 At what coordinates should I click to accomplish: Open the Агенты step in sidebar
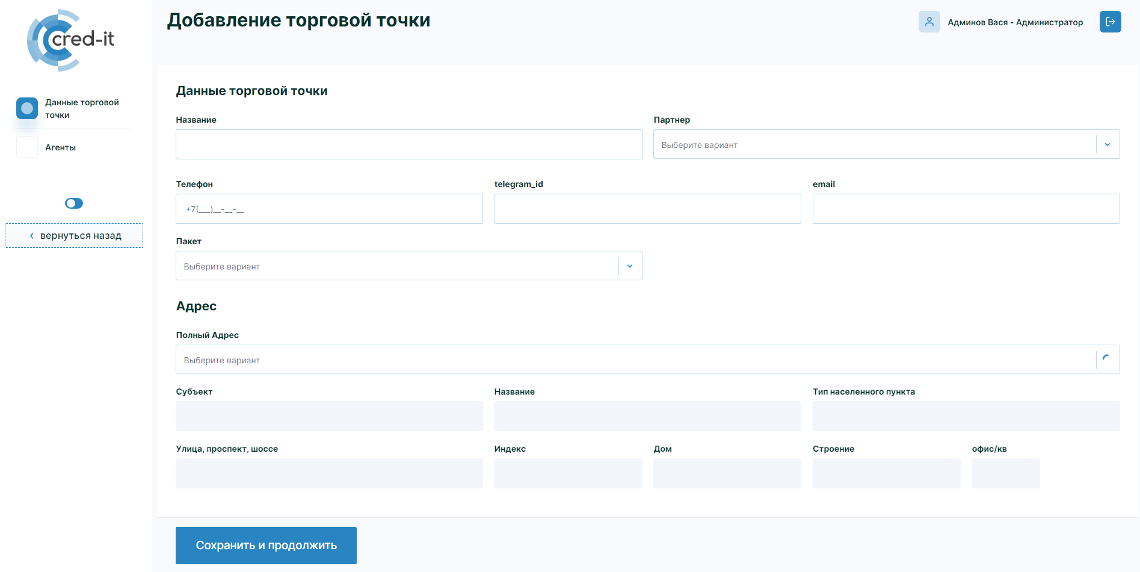(x=61, y=147)
